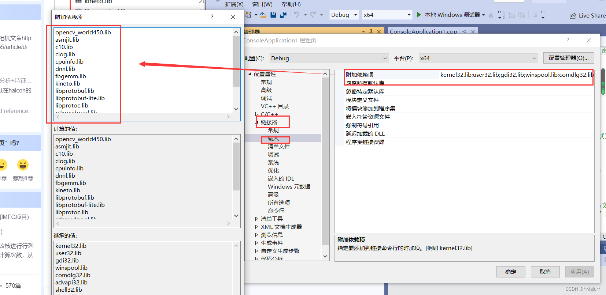Click kernel32.lib in inherited values list

click(71, 246)
